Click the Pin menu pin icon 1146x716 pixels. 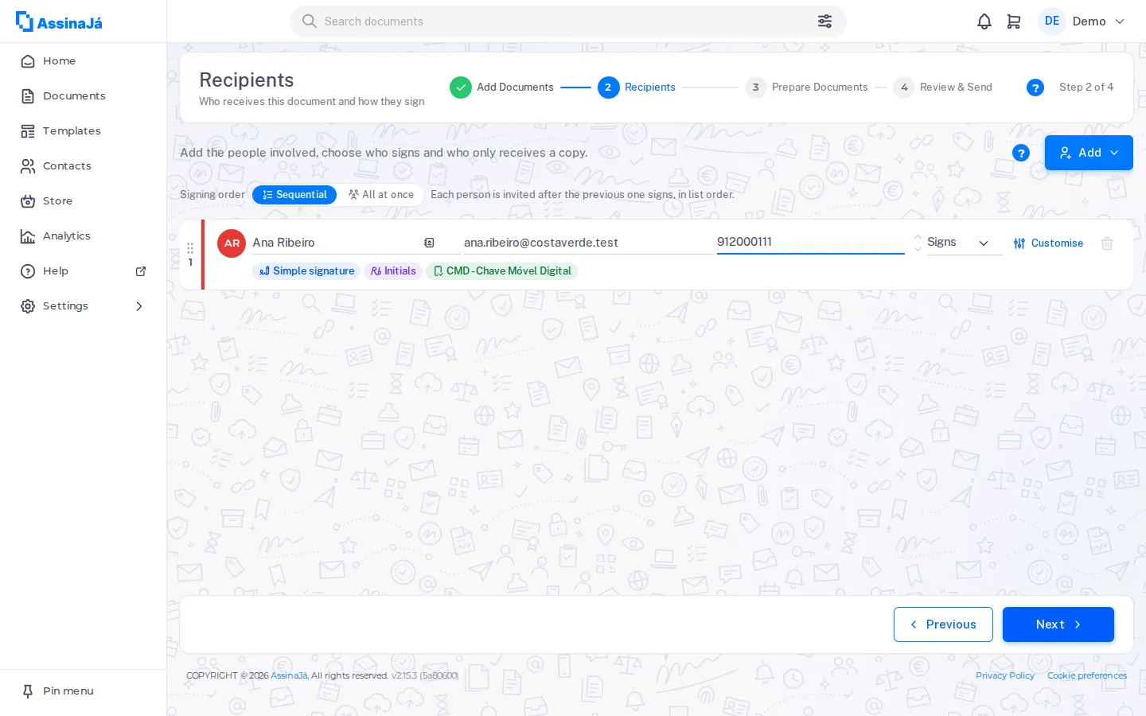[x=28, y=691]
